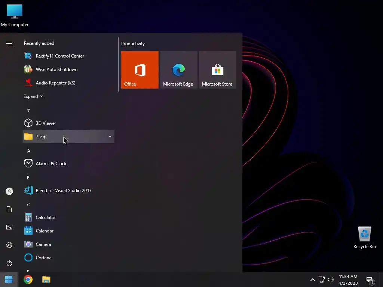The image size is (383, 287).
Task: Click the Recently added heading
Action: point(39,43)
